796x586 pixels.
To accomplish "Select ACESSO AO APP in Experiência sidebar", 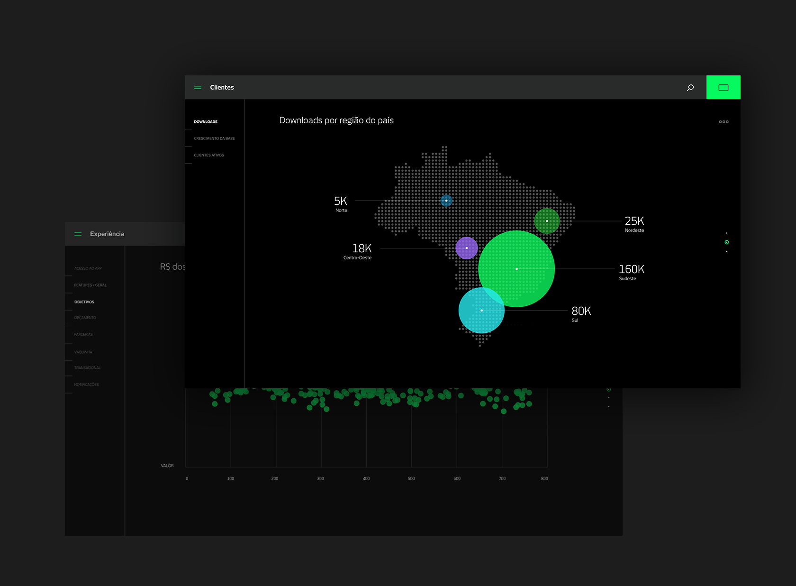I will click(88, 268).
